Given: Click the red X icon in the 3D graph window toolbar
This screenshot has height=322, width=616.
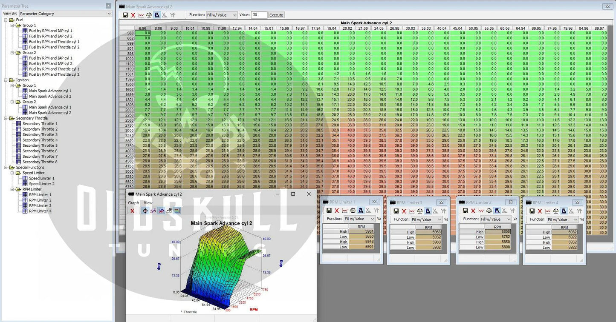Looking at the screenshot, I should click(132, 211).
